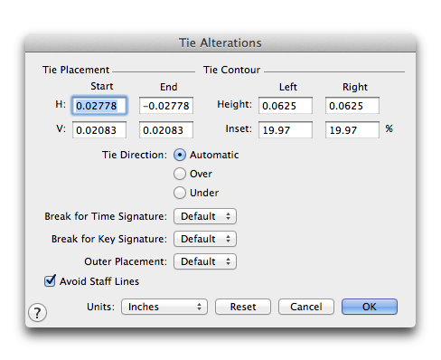Click the help question mark icon
The image size is (441, 360).
click(37, 313)
